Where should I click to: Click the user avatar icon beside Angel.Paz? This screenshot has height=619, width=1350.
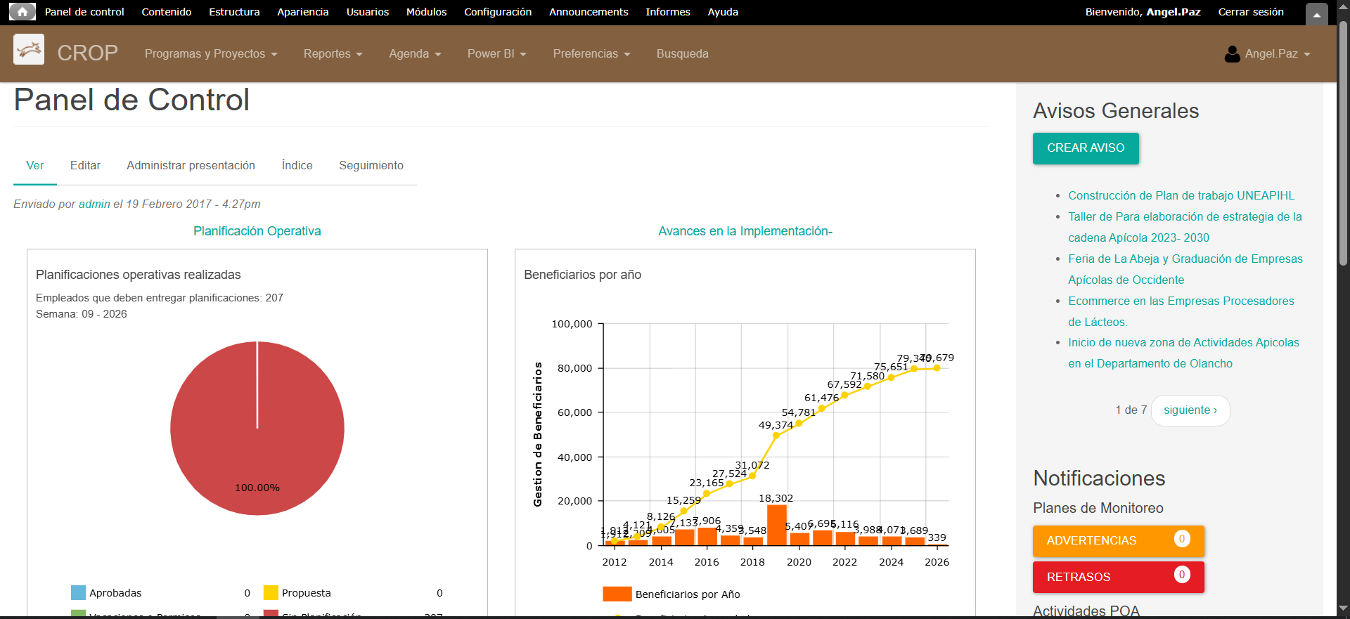(1232, 54)
